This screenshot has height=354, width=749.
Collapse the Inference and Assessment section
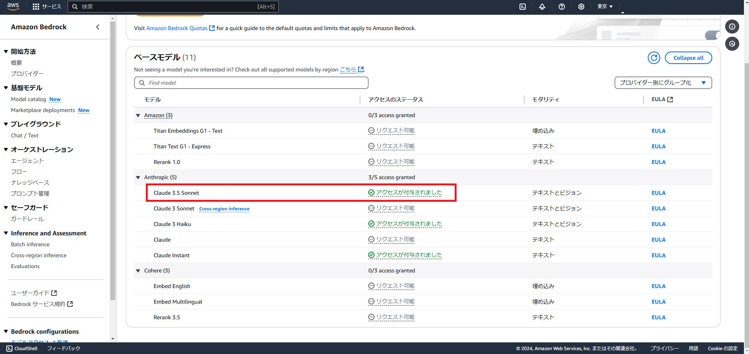click(x=6, y=233)
